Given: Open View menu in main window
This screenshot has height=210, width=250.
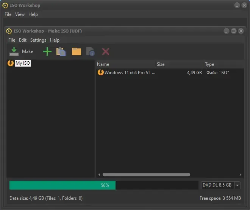Looking at the screenshot, I should pyautogui.click(x=20, y=14).
